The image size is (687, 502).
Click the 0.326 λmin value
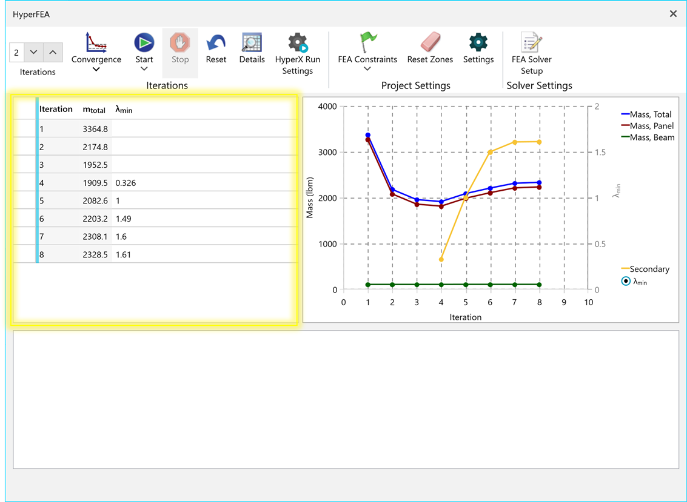click(126, 183)
